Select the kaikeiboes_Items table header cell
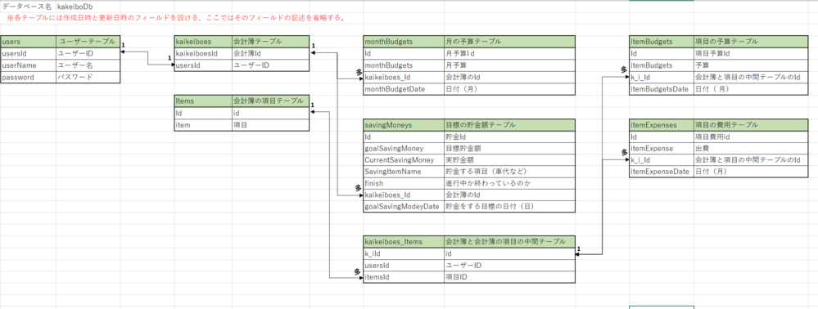This screenshot has height=309, width=818. [403, 242]
